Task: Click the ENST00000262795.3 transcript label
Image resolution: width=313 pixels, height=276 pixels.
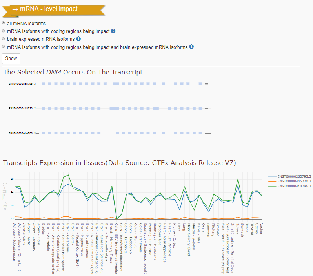Action: [x=22, y=84]
